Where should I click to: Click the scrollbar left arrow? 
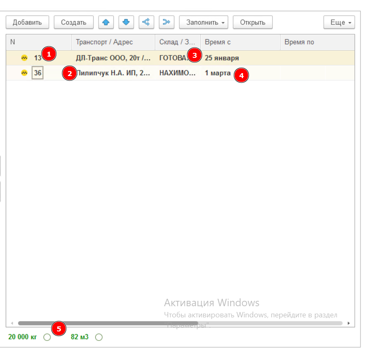pyautogui.click(x=12, y=323)
